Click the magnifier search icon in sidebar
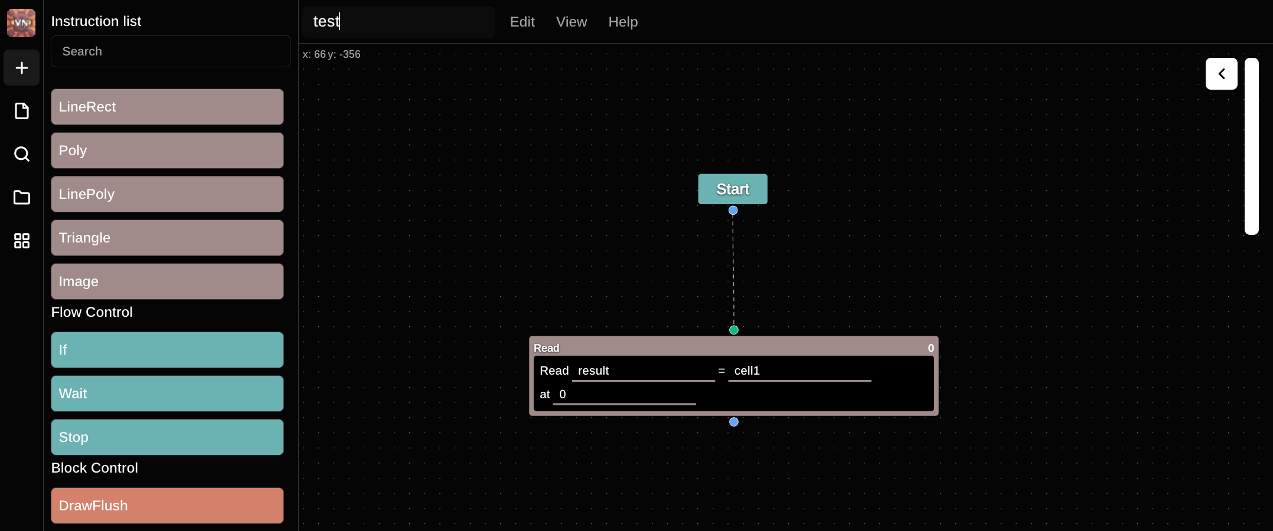 click(x=22, y=154)
